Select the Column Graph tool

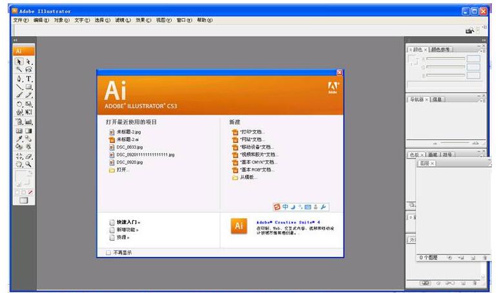pos(28,122)
